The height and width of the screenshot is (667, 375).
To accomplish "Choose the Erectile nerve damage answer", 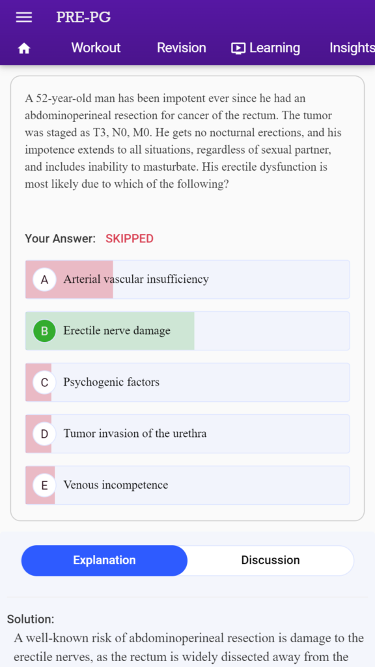I will [187, 331].
